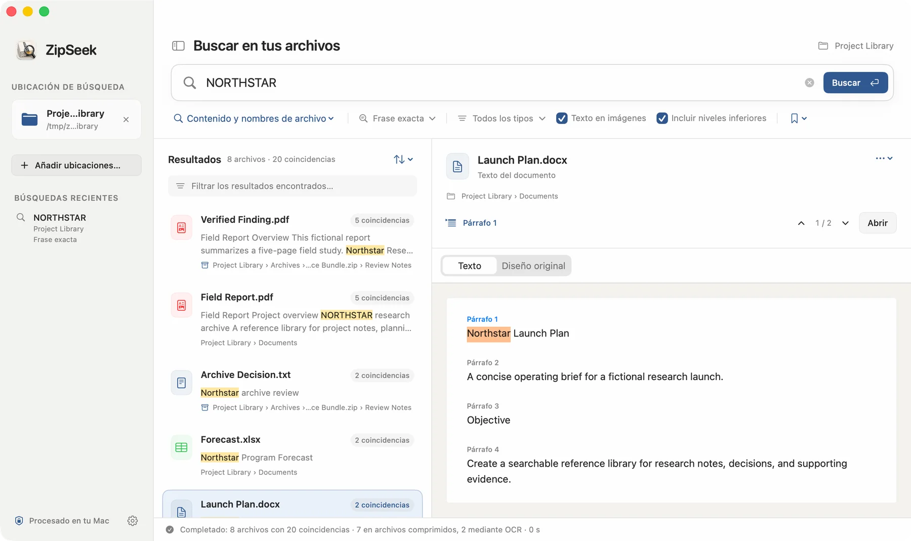Go to next match arrow

tap(845, 223)
